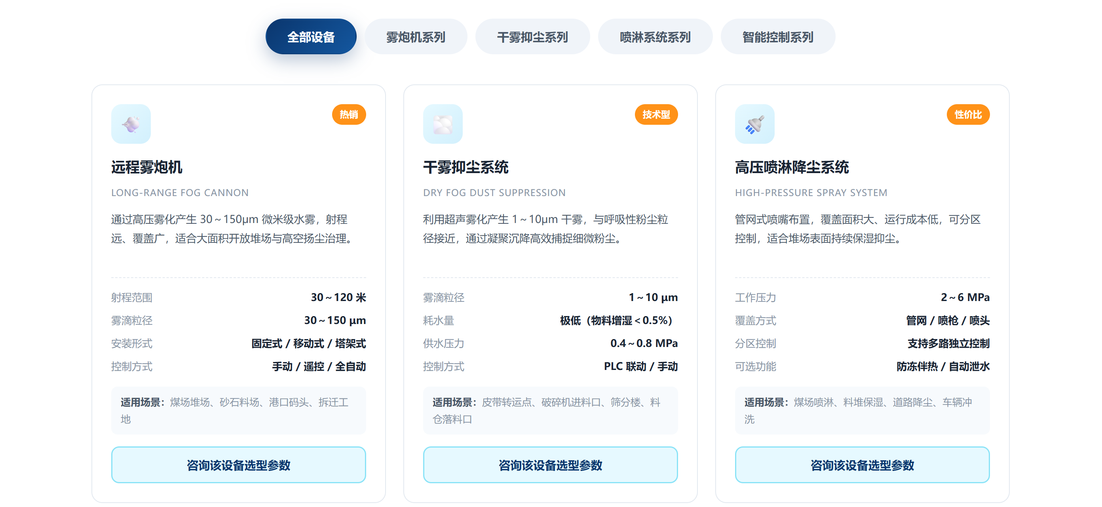This screenshot has width=1102, height=507.
Task: Show the 喷淋系统系列 category
Action: click(x=655, y=37)
